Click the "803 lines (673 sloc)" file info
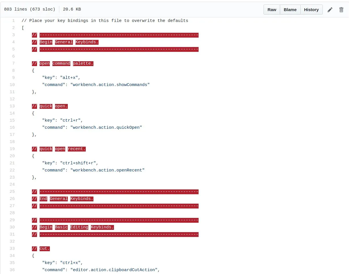This screenshot has height=274, width=349. [30, 9]
